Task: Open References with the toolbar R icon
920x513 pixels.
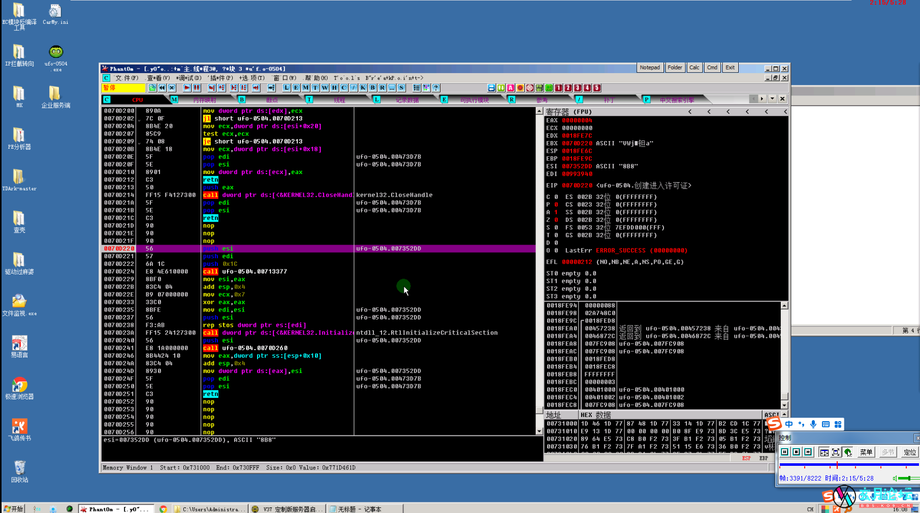Action: click(x=382, y=88)
